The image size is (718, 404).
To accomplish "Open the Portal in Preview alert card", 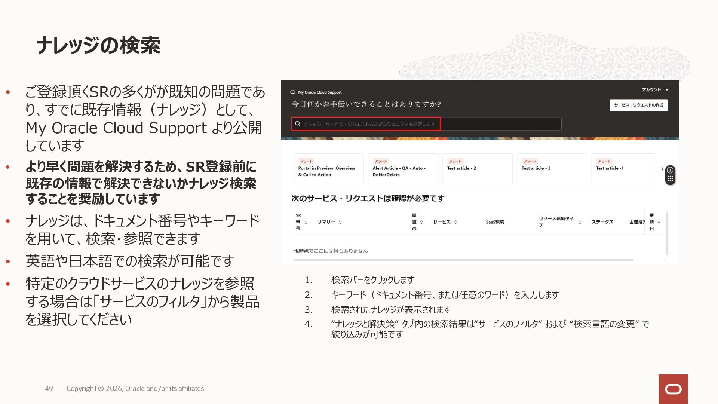I will coord(328,169).
